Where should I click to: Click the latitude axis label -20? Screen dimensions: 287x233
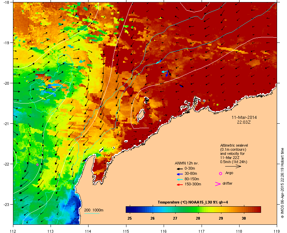tap(6, 83)
